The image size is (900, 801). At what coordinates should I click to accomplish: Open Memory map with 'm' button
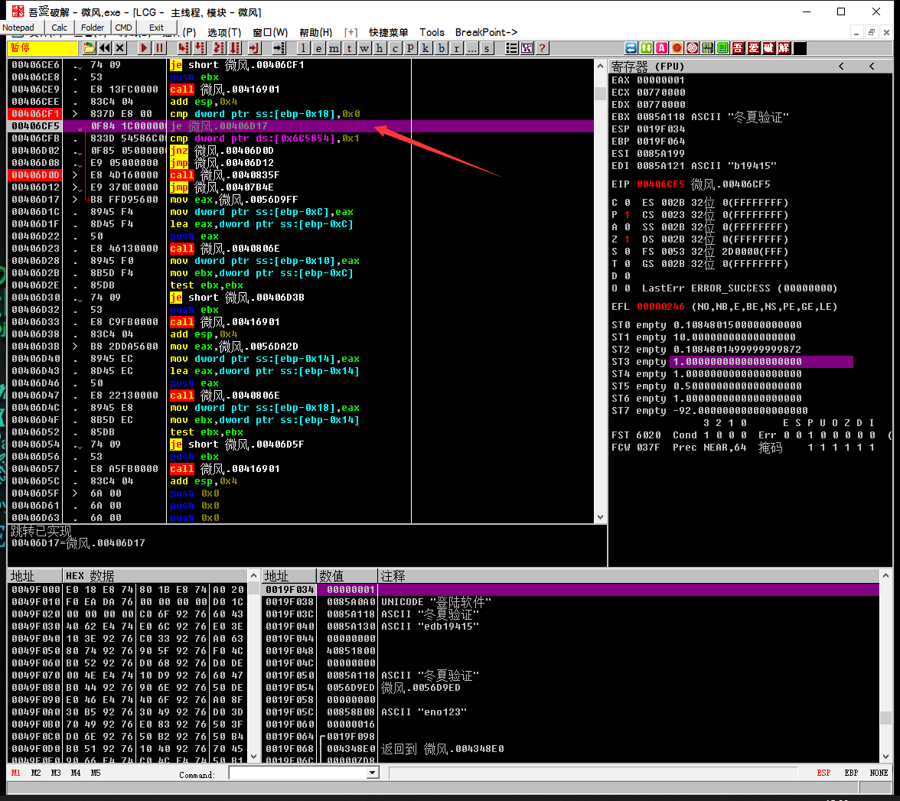pyautogui.click(x=334, y=48)
